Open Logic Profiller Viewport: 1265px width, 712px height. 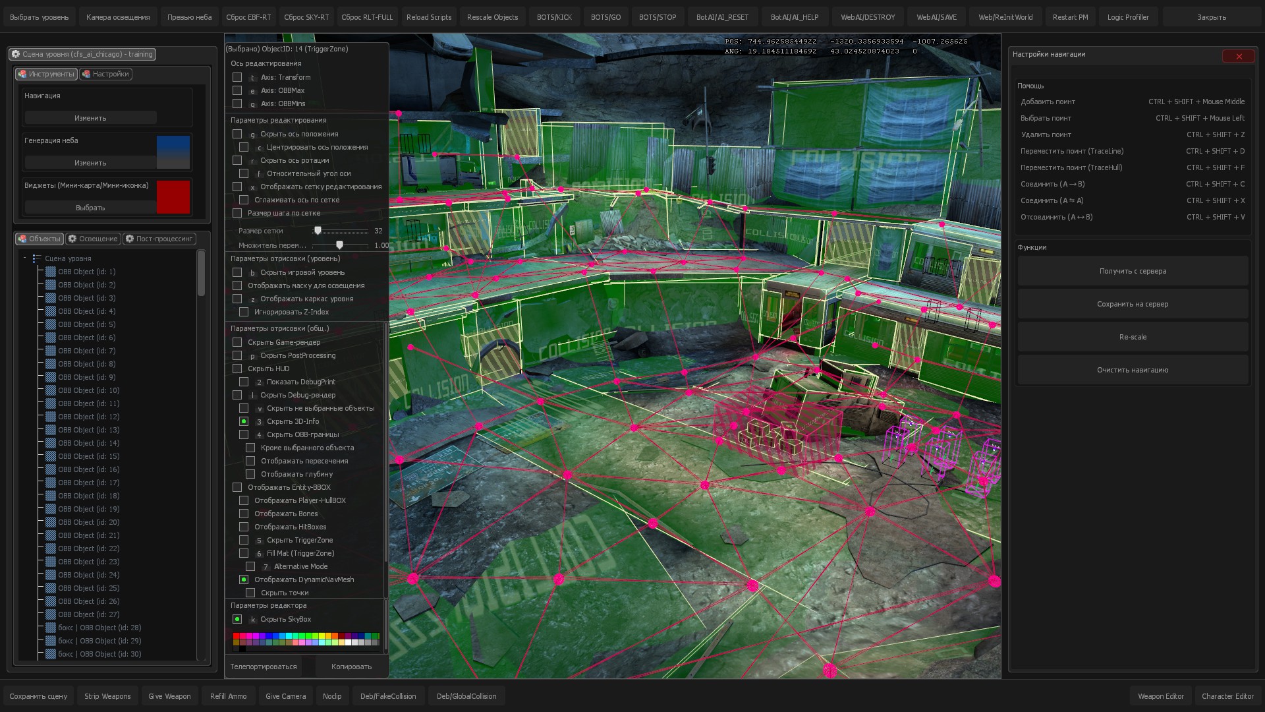point(1128,17)
